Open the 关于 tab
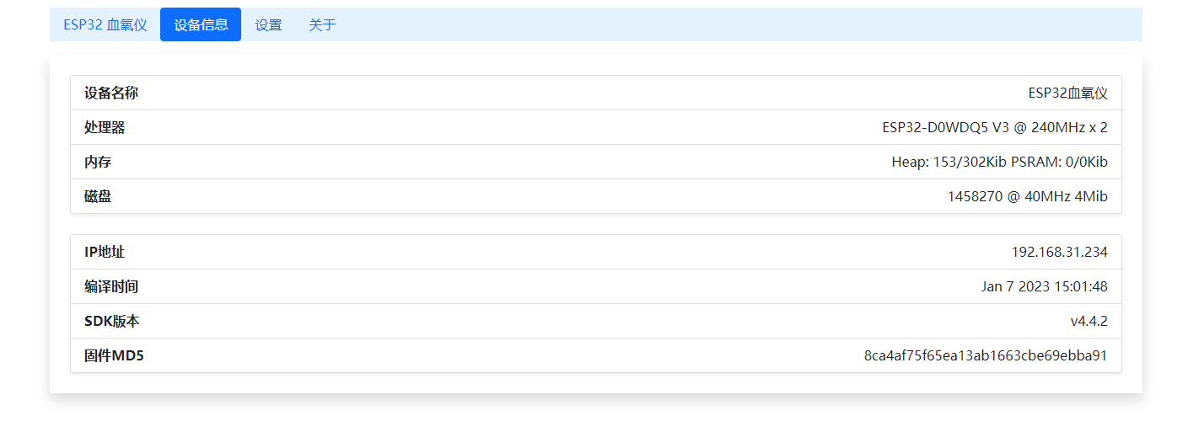Image resolution: width=1188 pixels, height=432 pixels. click(322, 25)
